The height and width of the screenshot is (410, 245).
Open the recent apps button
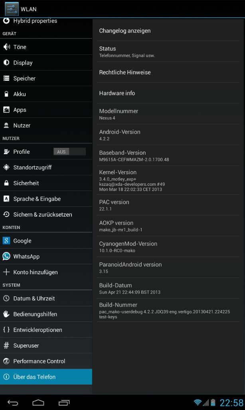tap(64, 402)
